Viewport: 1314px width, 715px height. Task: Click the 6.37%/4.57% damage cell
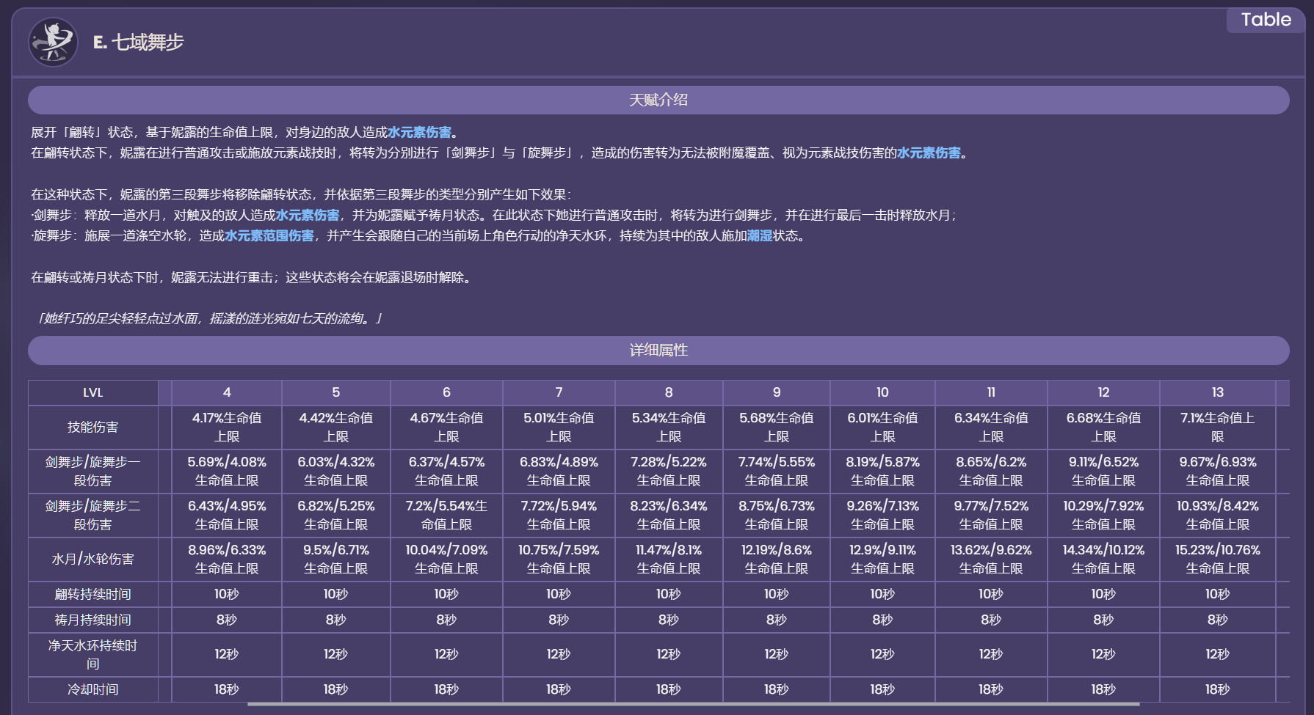(446, 472)
